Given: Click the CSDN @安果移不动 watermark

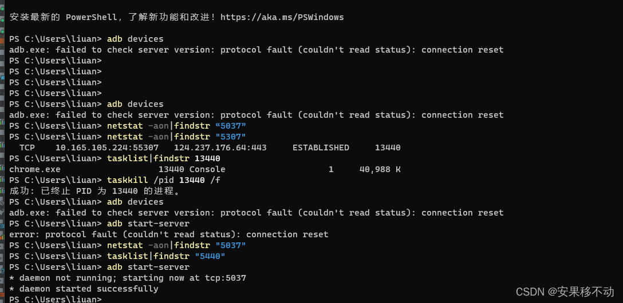Looking at the screenshot, I should coord(565,292).
